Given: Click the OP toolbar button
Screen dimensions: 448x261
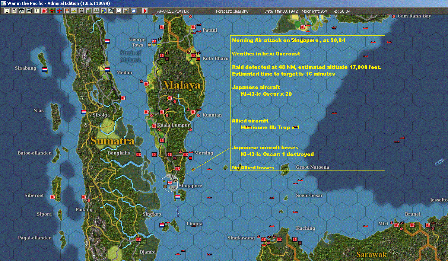Looking at the screenshot, I should [119, 11].
